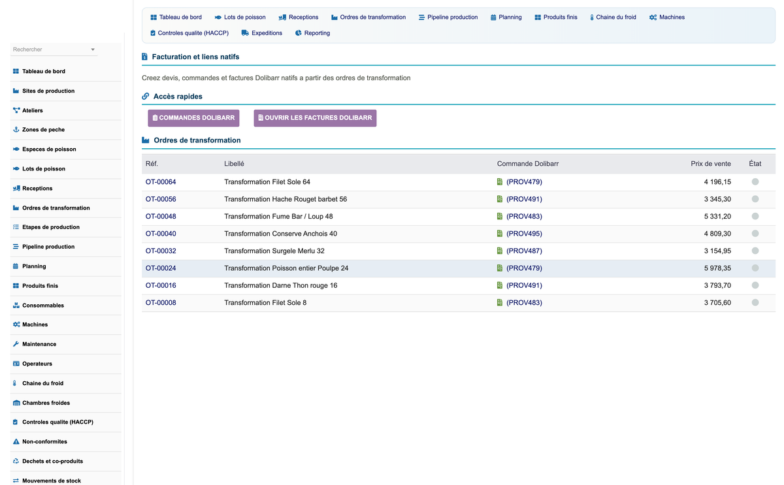Image resolution: width=784 pixels, height=485 pixels.
Task: Open (PROV479) link in OT-00024 row
Action: pos(524,268)
